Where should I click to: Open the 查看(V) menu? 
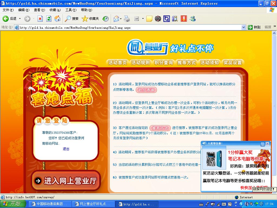[39, 10]
